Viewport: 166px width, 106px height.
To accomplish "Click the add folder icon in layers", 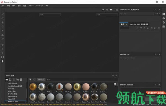I will tap(155, 28).
